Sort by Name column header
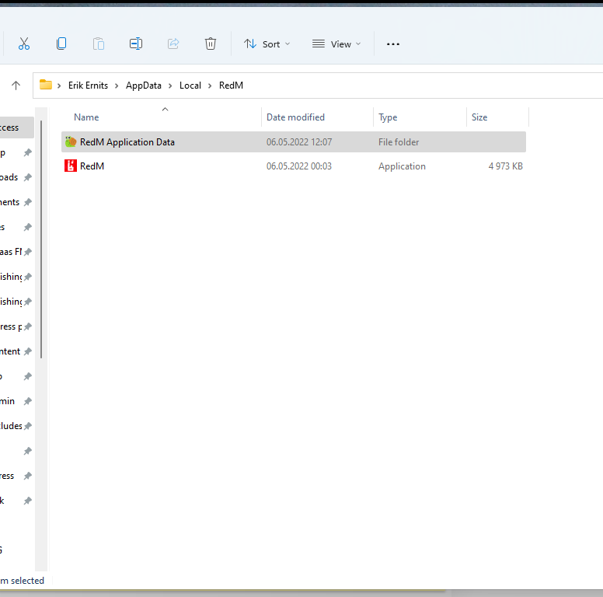 86,117
